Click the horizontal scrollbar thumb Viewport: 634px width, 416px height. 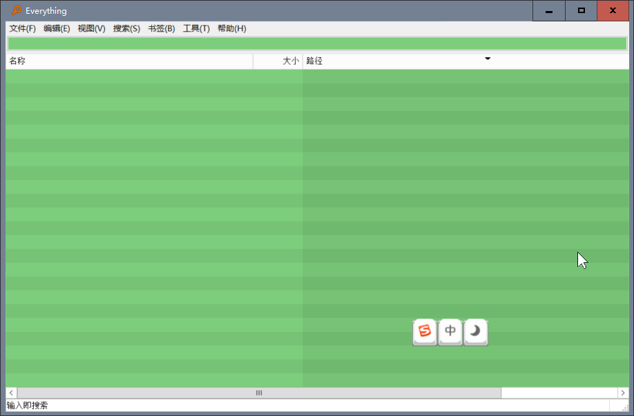259,393
